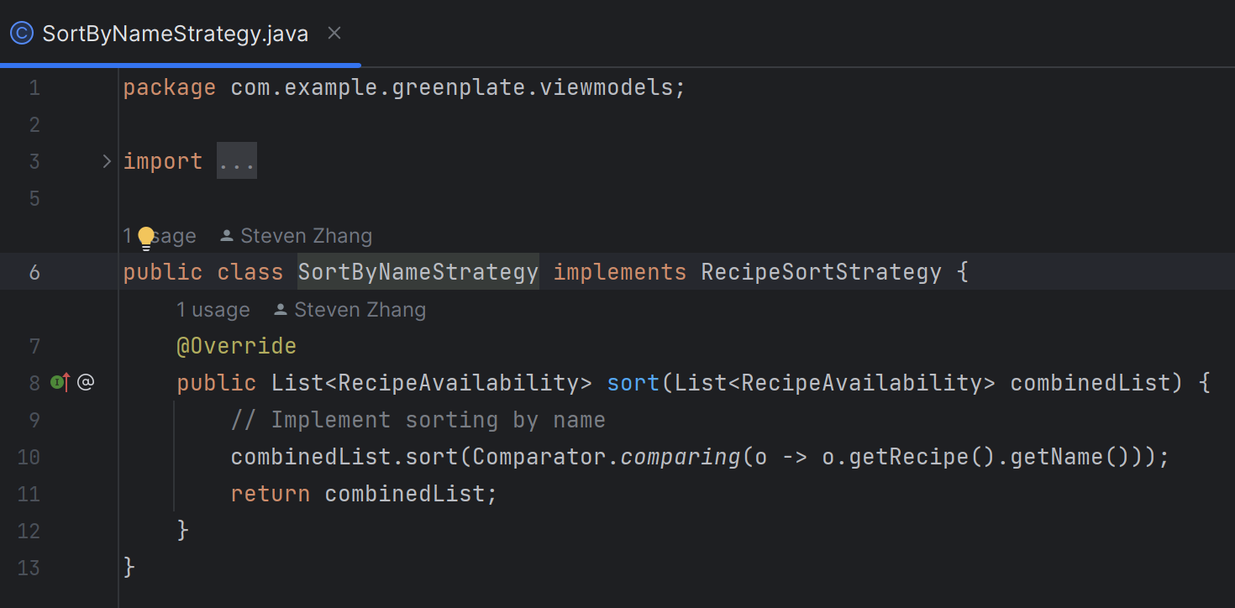Click the return type List<RecipeAvailability> on line 8

click(432, 383)
